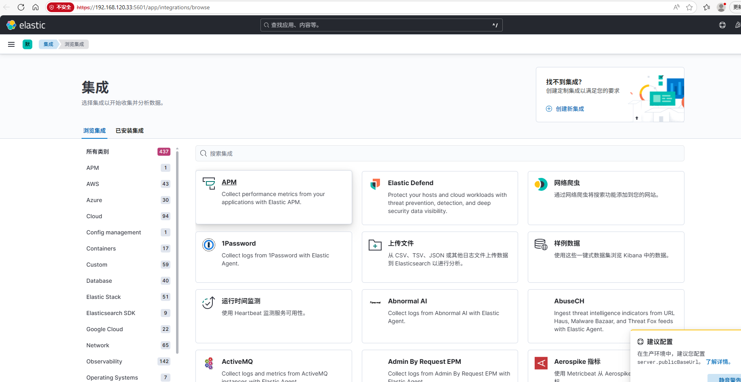Click inside the 搜索集成 search field
Viewport: 741px width, 382px height.
[x=439, y=153]
